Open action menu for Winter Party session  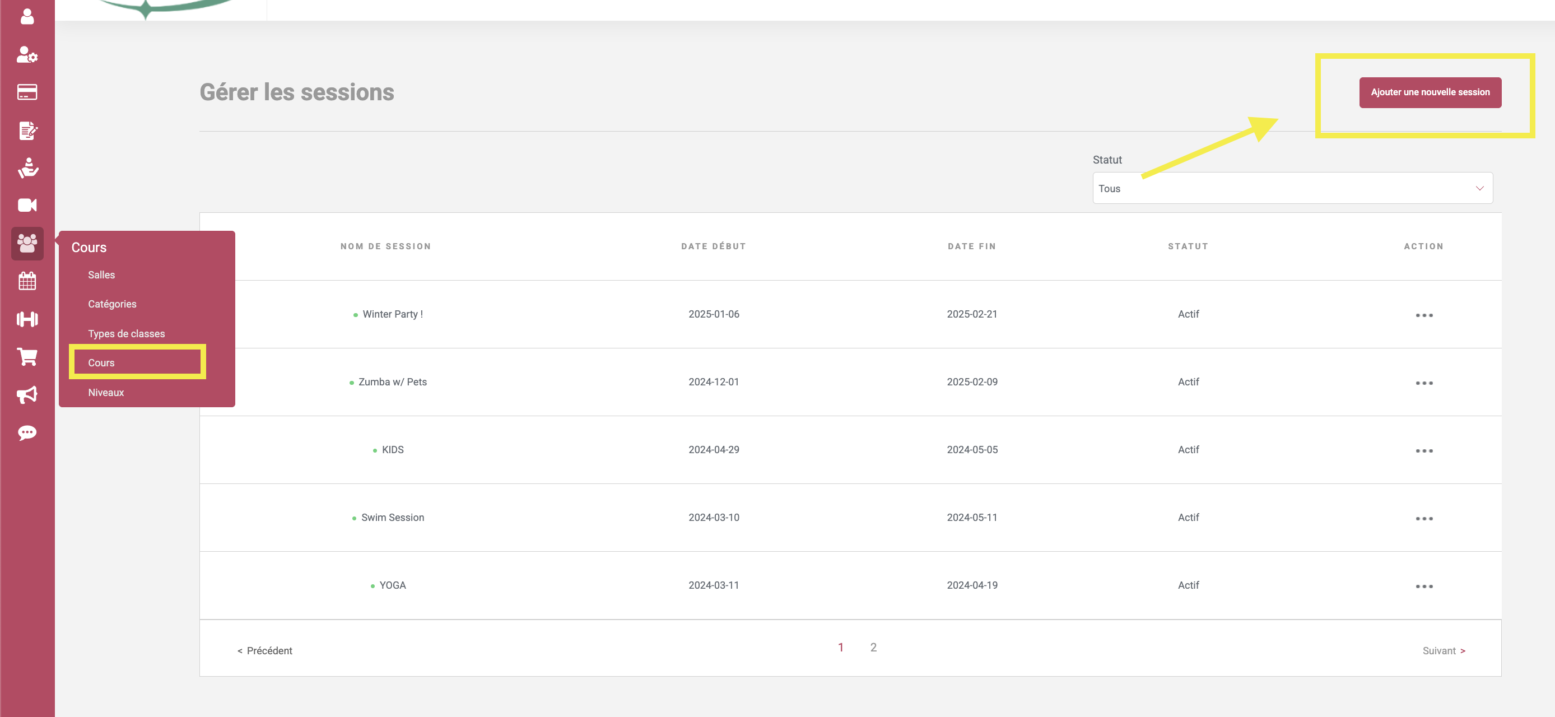(x=1423, y=315)
